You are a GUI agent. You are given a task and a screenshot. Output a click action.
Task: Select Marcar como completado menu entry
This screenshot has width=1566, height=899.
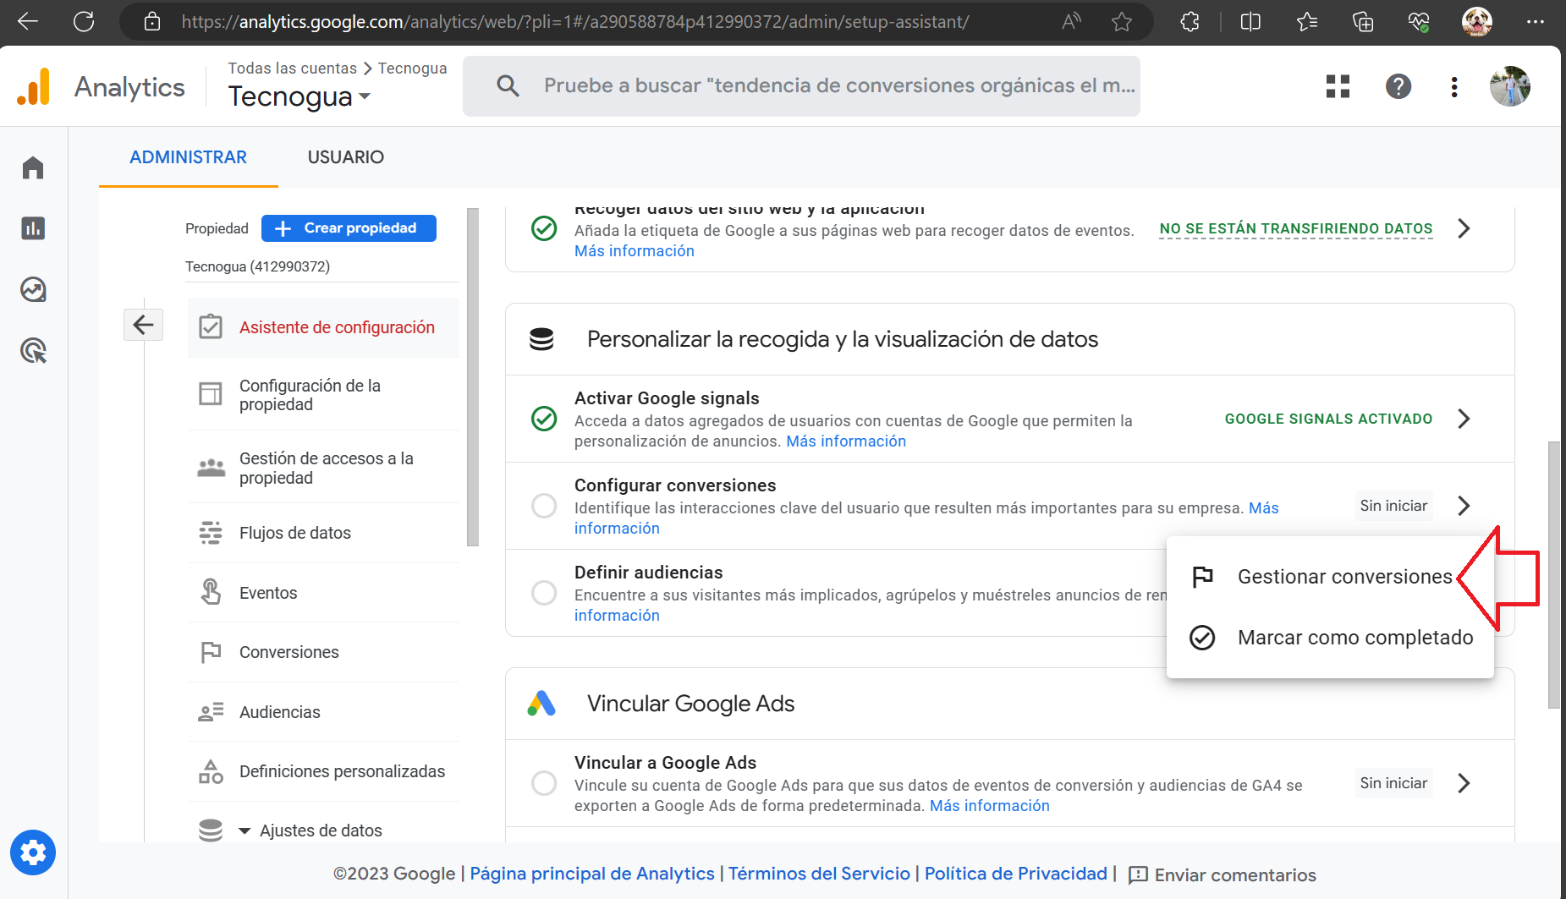coord(1330,638)
